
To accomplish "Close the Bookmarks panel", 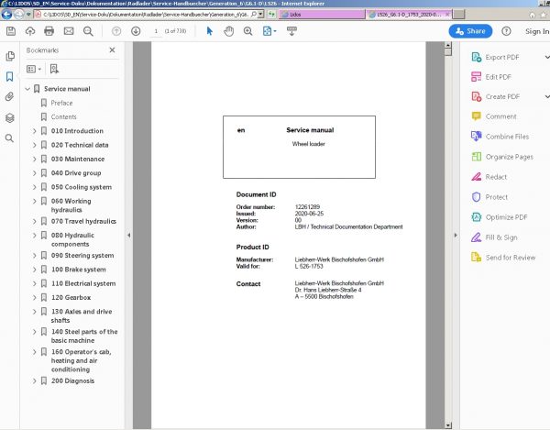I will pos(112,50).
